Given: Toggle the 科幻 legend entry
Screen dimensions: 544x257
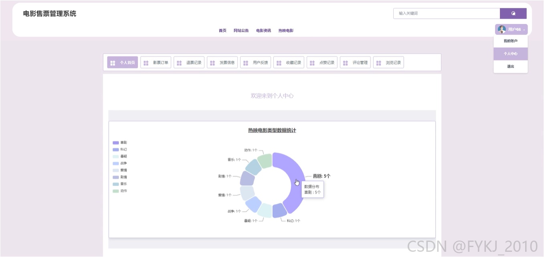Looking at the screenshot, I should coord(120,149).
